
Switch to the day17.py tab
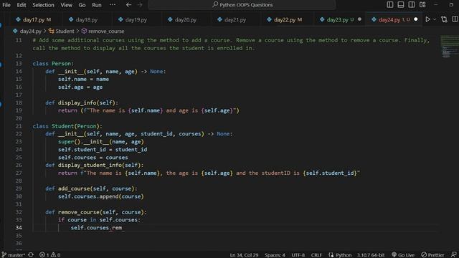pyautogui.click(x=34, y=19)
